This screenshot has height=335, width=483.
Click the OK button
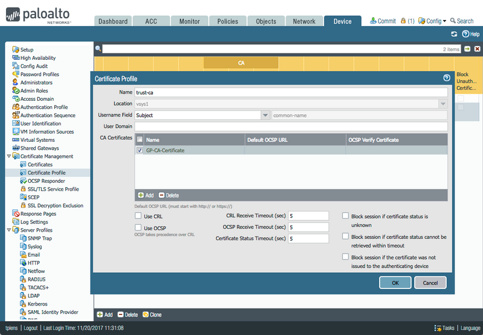coord(395,282)
